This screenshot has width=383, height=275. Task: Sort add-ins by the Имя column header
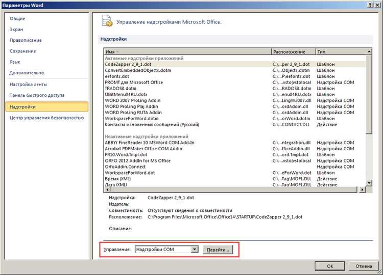pos(187,51)
